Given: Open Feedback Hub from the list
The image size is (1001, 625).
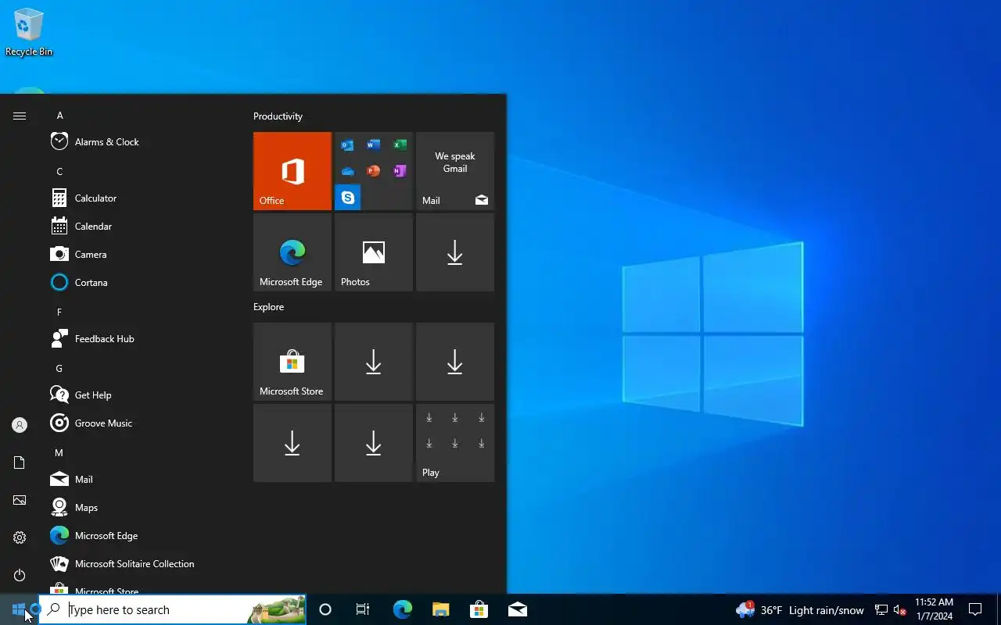Looking at the screenshot, I should 141,339.
